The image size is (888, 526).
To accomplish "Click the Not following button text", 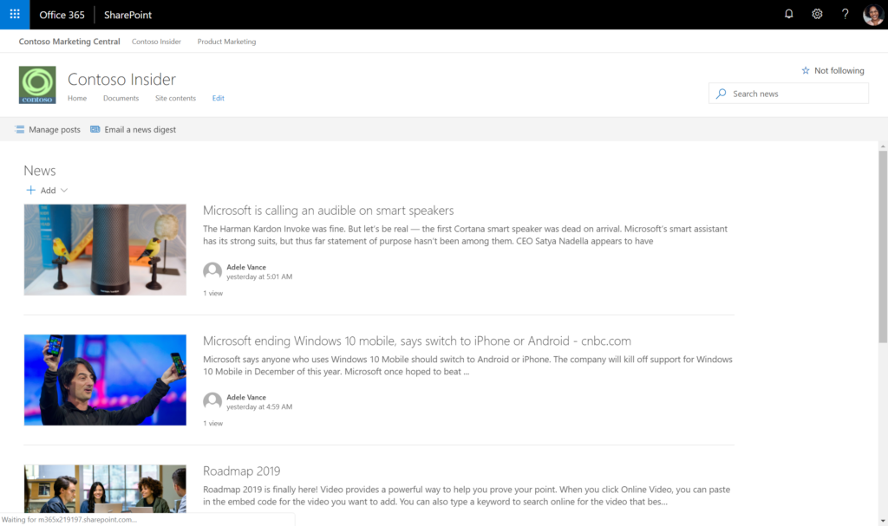I will [839, 70].
